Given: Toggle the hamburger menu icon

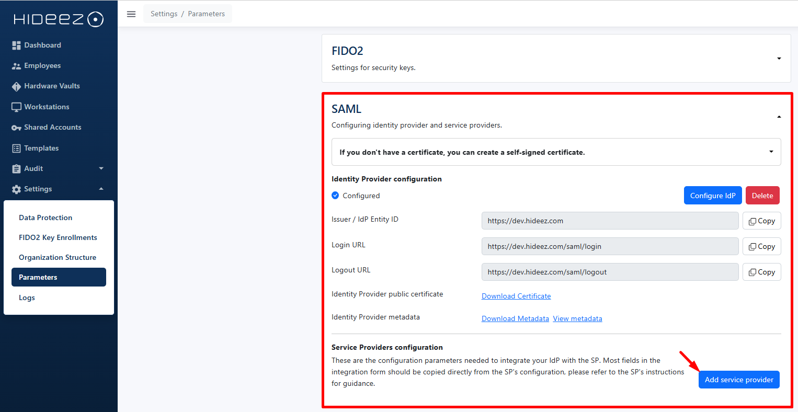Looking at the screenshot, I should (x=131, y=14).
